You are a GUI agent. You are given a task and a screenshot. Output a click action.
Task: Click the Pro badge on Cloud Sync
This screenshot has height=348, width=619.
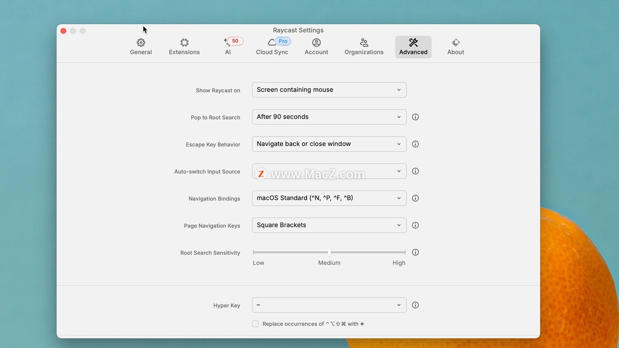click(x=283, y=41)
